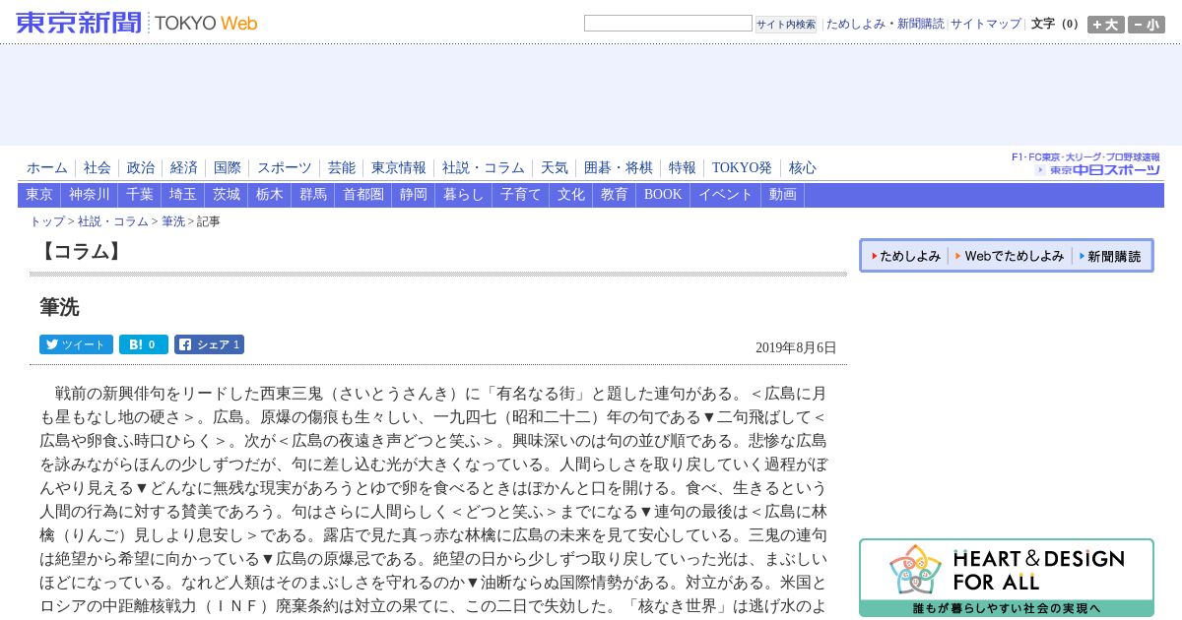The image size is (1182, 620).
Task: Open the 経済 section
Action: [x=184, y=168]
